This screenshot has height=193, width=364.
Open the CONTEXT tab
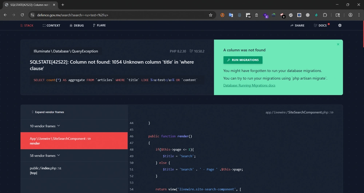pos(51,25)
